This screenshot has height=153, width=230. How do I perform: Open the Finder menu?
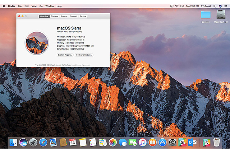pos(11,6)
